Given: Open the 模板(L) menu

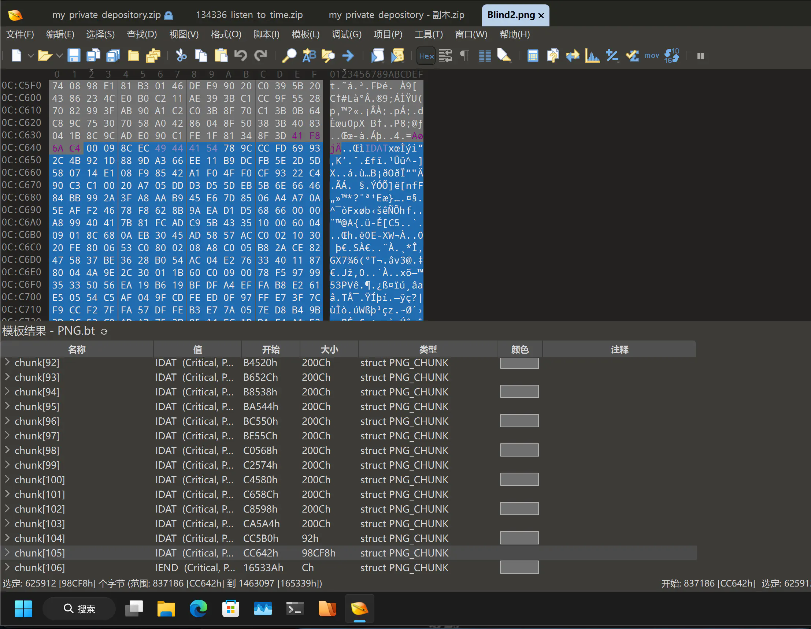Looking at the screenshot, I should (x=305, y=34).
